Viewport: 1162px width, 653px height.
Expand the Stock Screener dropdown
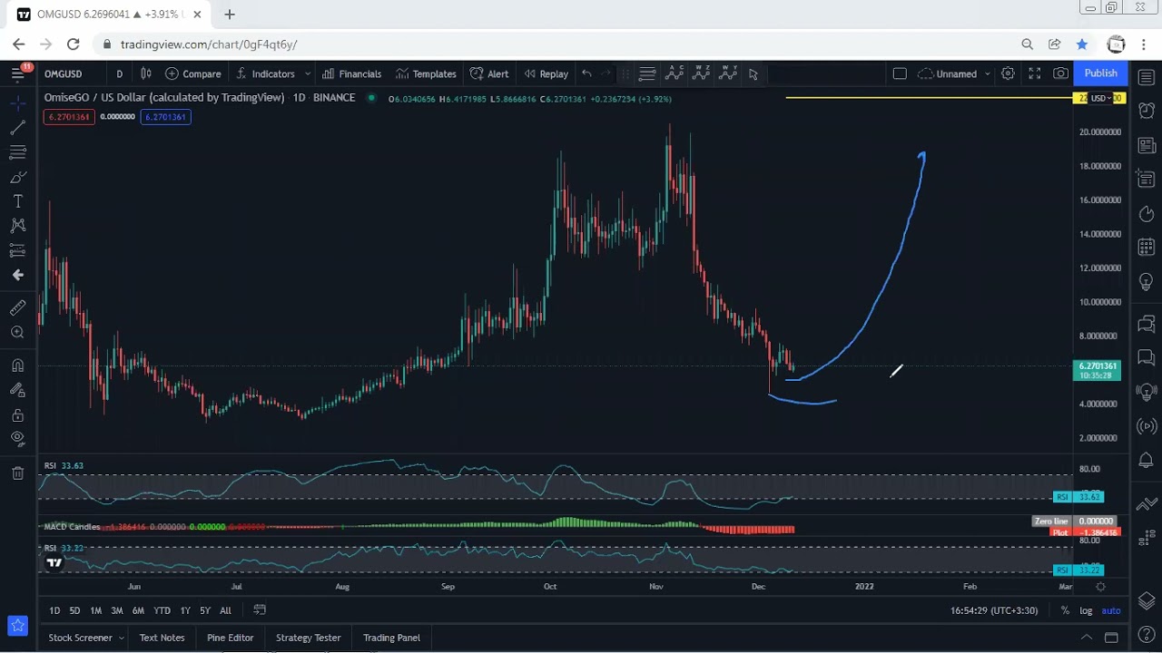tap(121, 638)
